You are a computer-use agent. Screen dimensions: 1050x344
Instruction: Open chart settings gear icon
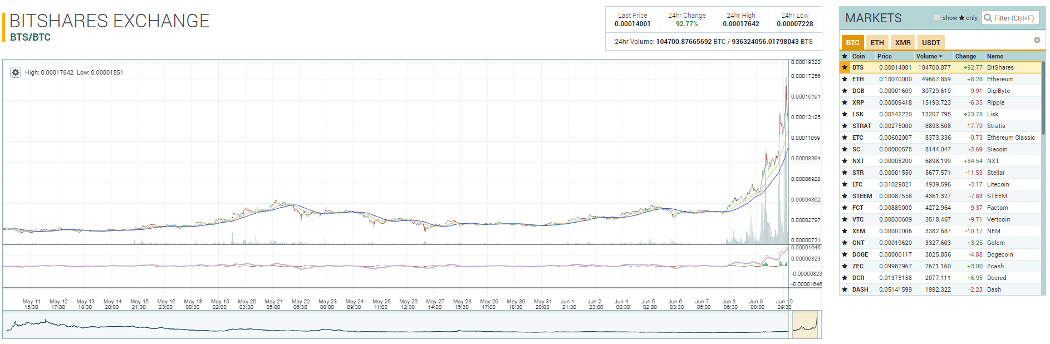[x=16, y=72]
